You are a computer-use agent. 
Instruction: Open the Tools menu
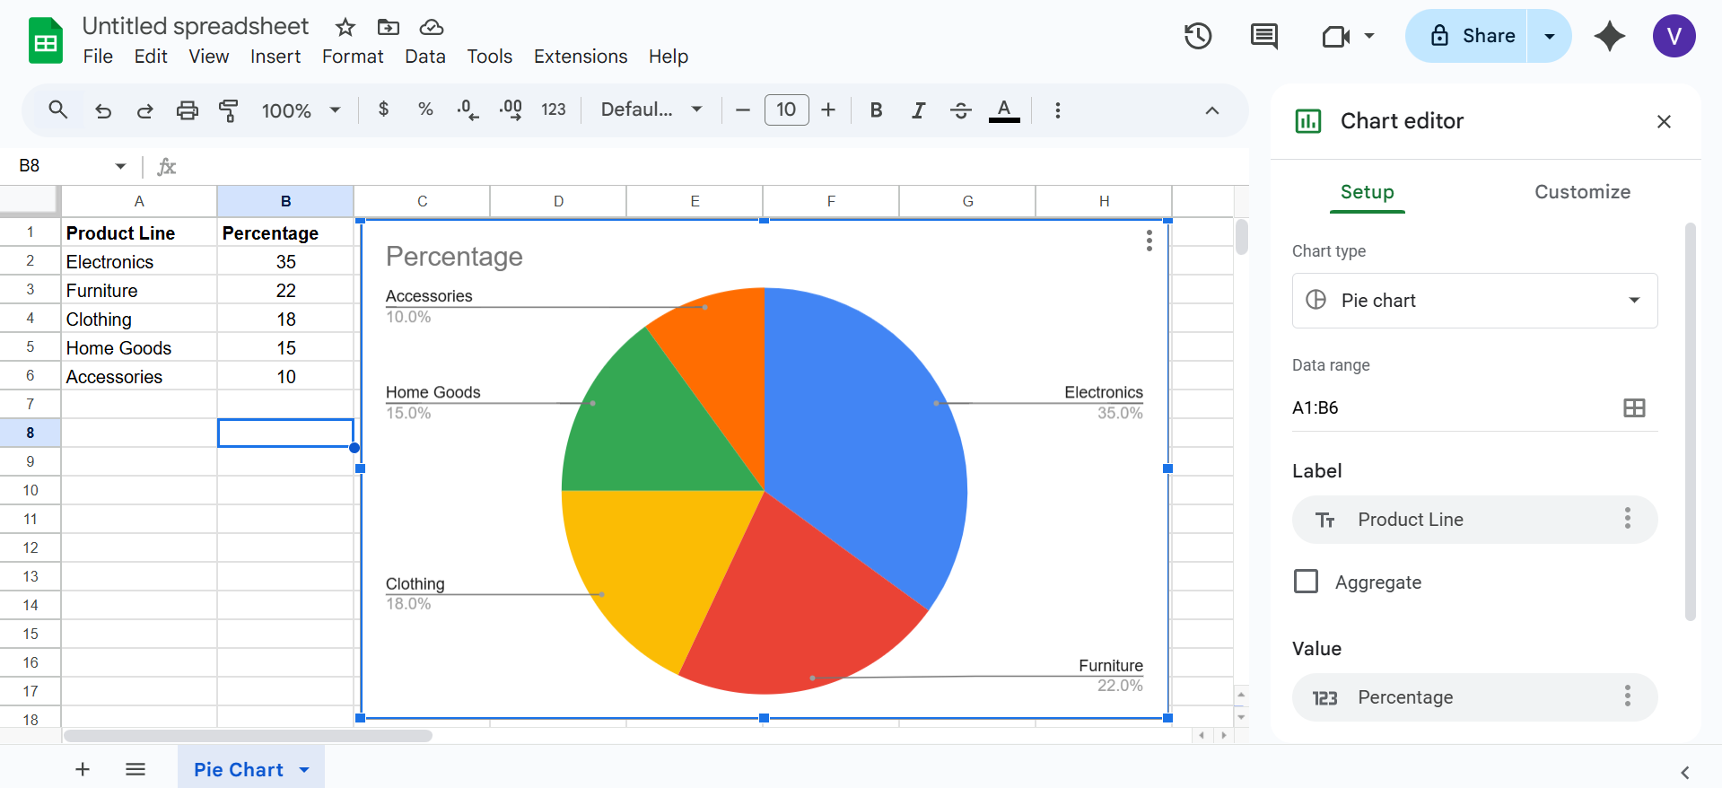tap(490, 57)
